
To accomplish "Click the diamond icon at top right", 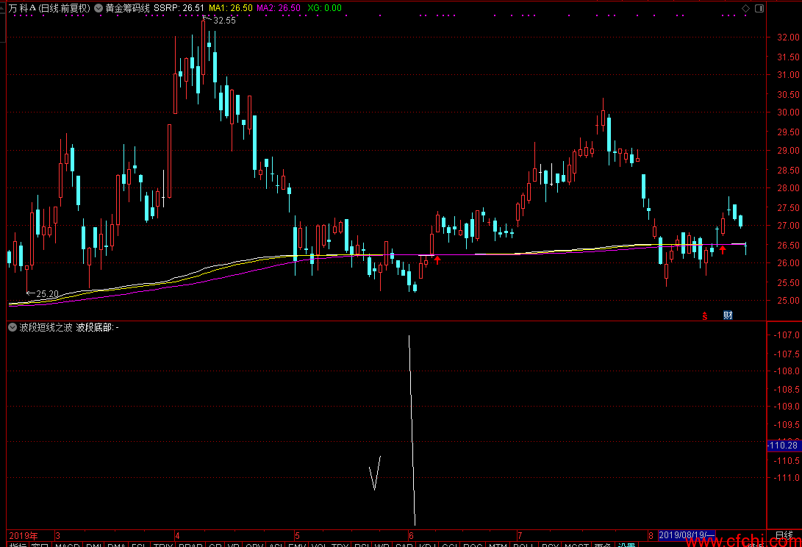I will click(x=745, y=8).
